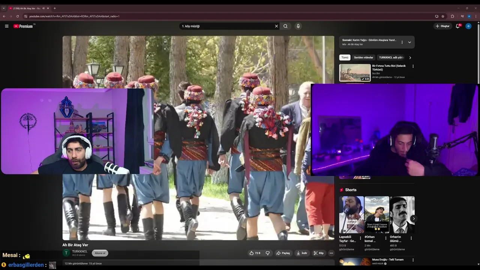Viewport: 480px width, 270px height.
Task: Go forward in browser history
Action: [11, 16]
